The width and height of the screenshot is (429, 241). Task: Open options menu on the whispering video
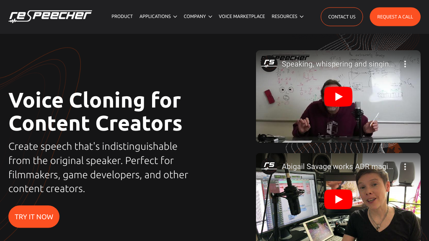tap(405, 64)
